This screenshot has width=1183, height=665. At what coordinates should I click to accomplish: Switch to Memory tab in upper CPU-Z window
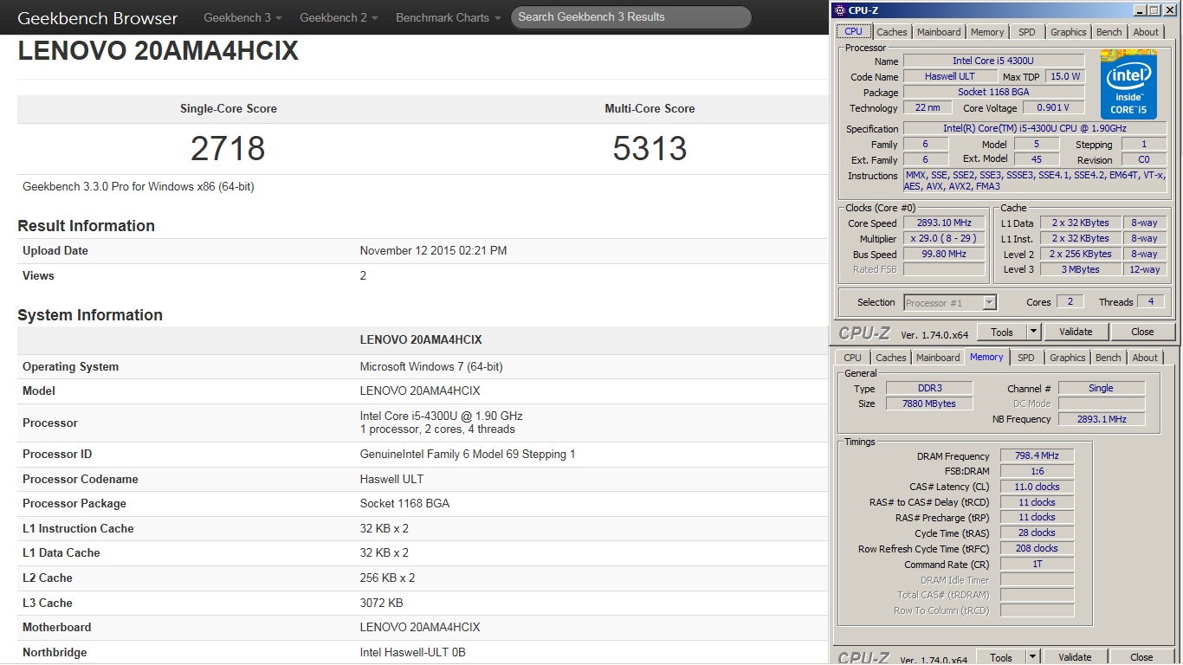click(987, 32)
